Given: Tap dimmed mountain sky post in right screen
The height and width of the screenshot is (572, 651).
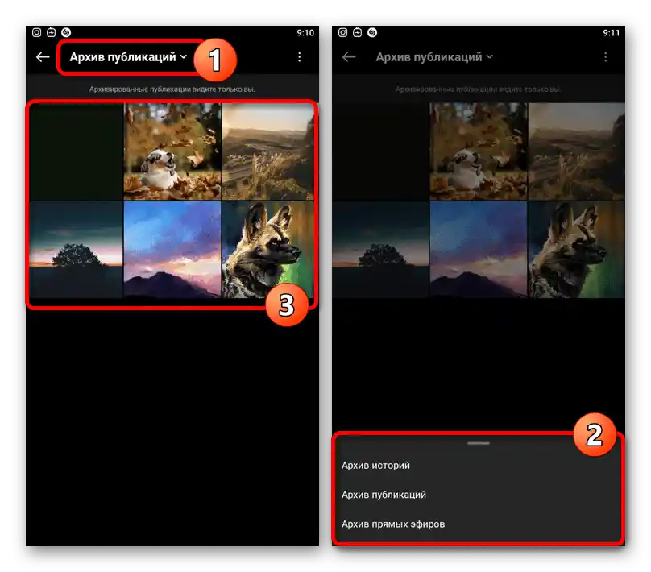Looking at the screenshot, I should [x=479, y=250].
